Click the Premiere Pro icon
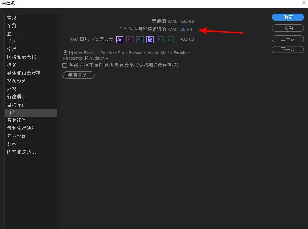 (130, 39)
